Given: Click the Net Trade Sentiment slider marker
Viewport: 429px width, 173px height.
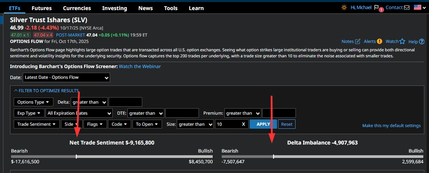Looking at the screenshot, I should (76, 157).
